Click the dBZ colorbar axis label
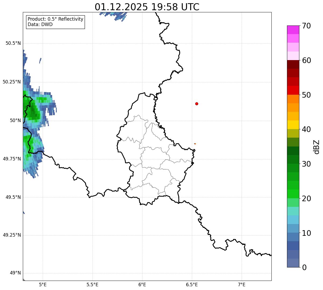Viewport: 323px width, 290px height. click(317, 147)
